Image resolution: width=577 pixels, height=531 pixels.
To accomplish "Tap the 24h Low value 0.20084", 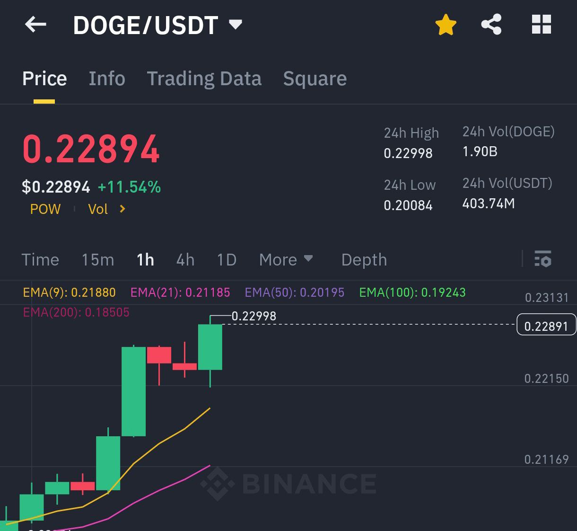I will [x=408, y=205].
